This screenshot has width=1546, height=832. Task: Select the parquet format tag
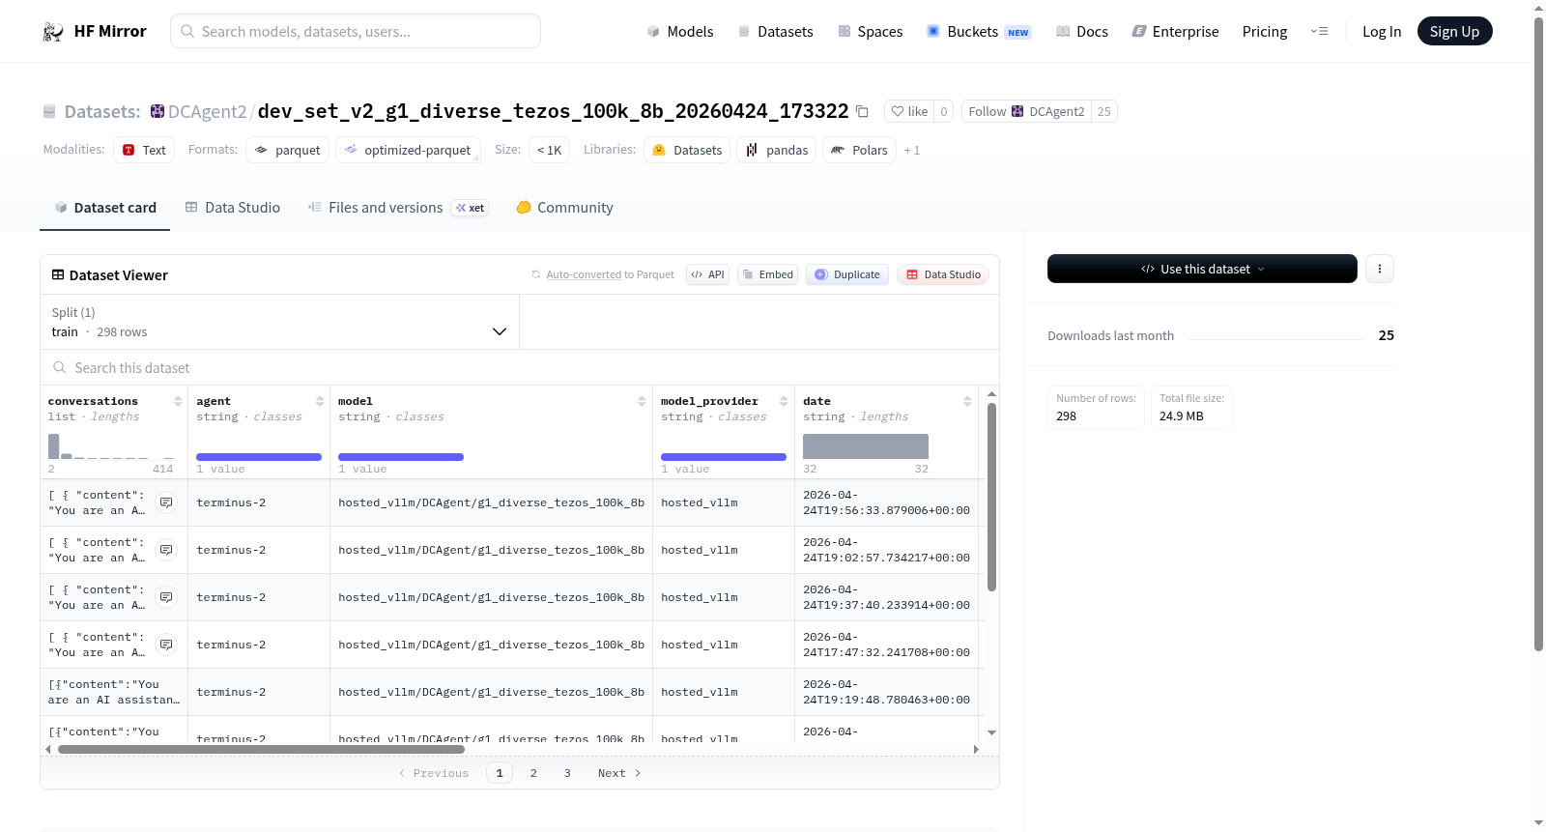coord(287,150)
